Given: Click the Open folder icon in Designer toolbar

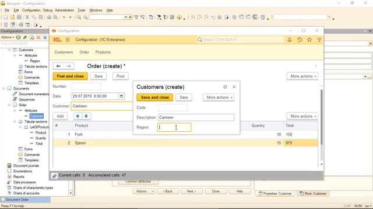Looking at the screenshot, I should pyautogui.click(x=12, y=17).
